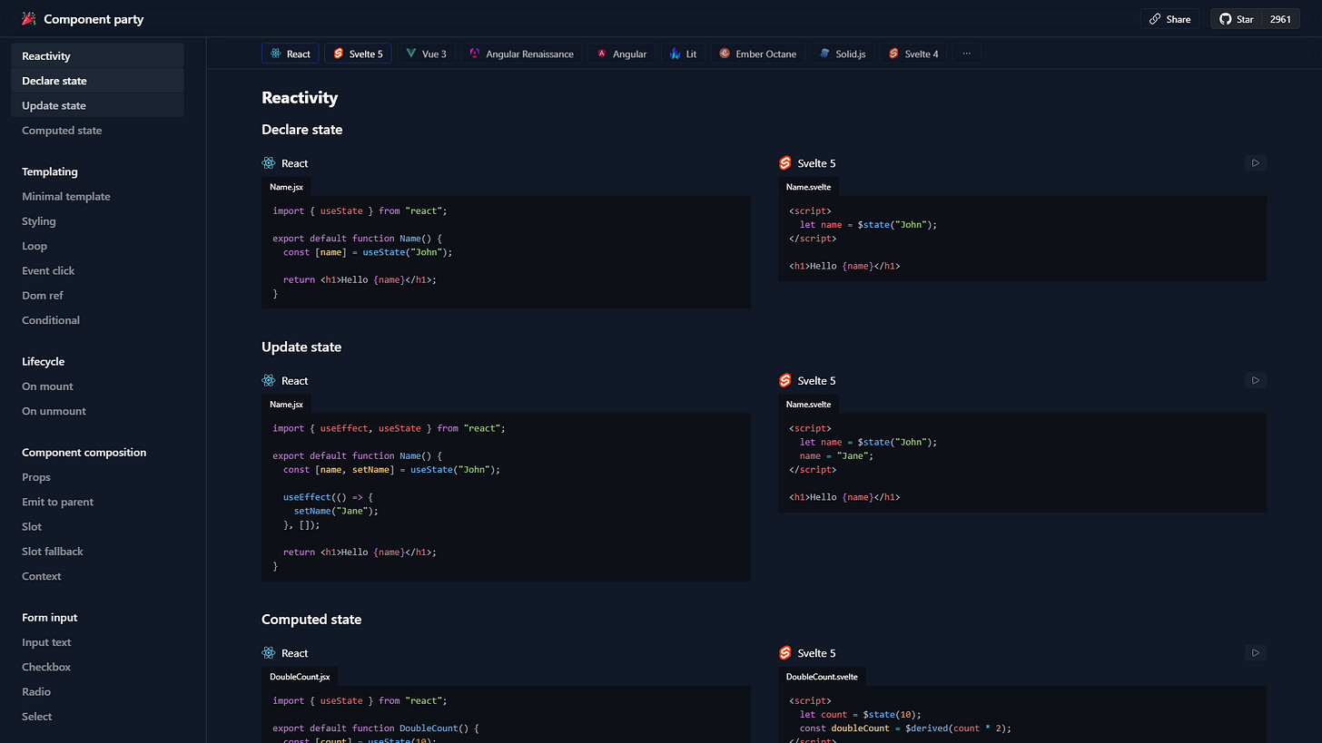Go to Minimal template in sidebar
The image size is (1322, 743).
(x=97, y=196)
